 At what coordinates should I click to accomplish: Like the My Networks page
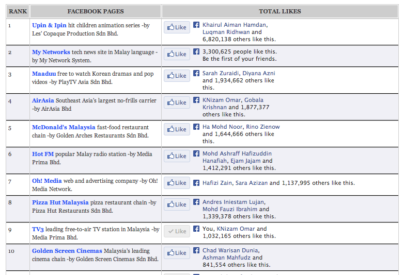click(177, 54)
